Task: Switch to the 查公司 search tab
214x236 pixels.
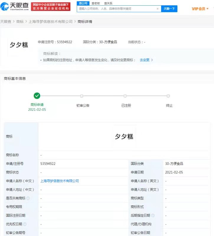Action: pos(83,3)
